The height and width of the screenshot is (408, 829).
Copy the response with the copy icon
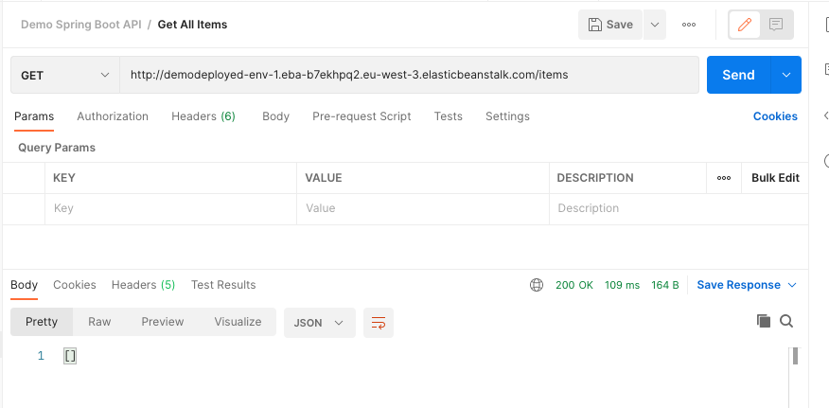763,321
